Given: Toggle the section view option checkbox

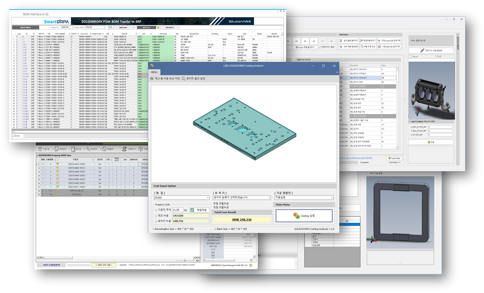Looking at the screenshot, I should click(x=320, y=47).
